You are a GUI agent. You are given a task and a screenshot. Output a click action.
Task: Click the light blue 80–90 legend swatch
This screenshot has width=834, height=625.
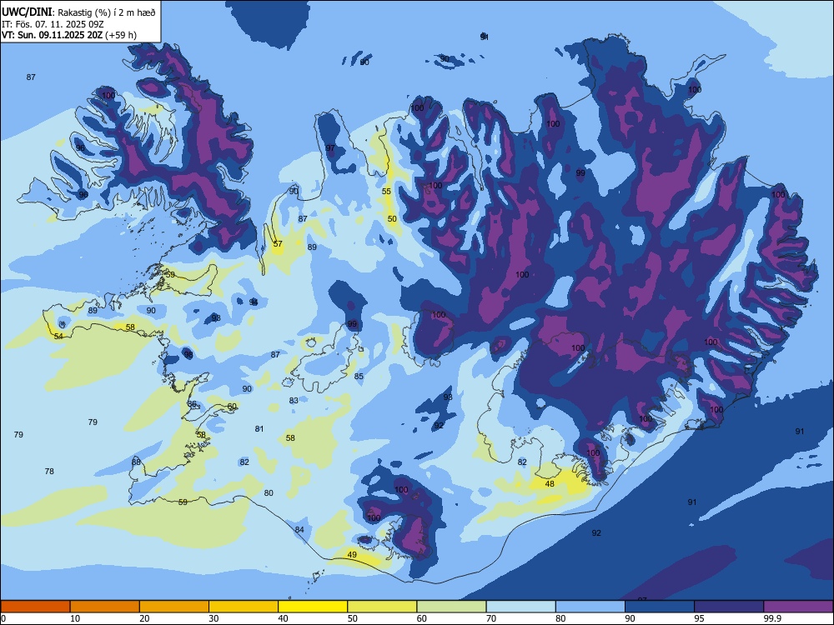(x=590, y=607)
